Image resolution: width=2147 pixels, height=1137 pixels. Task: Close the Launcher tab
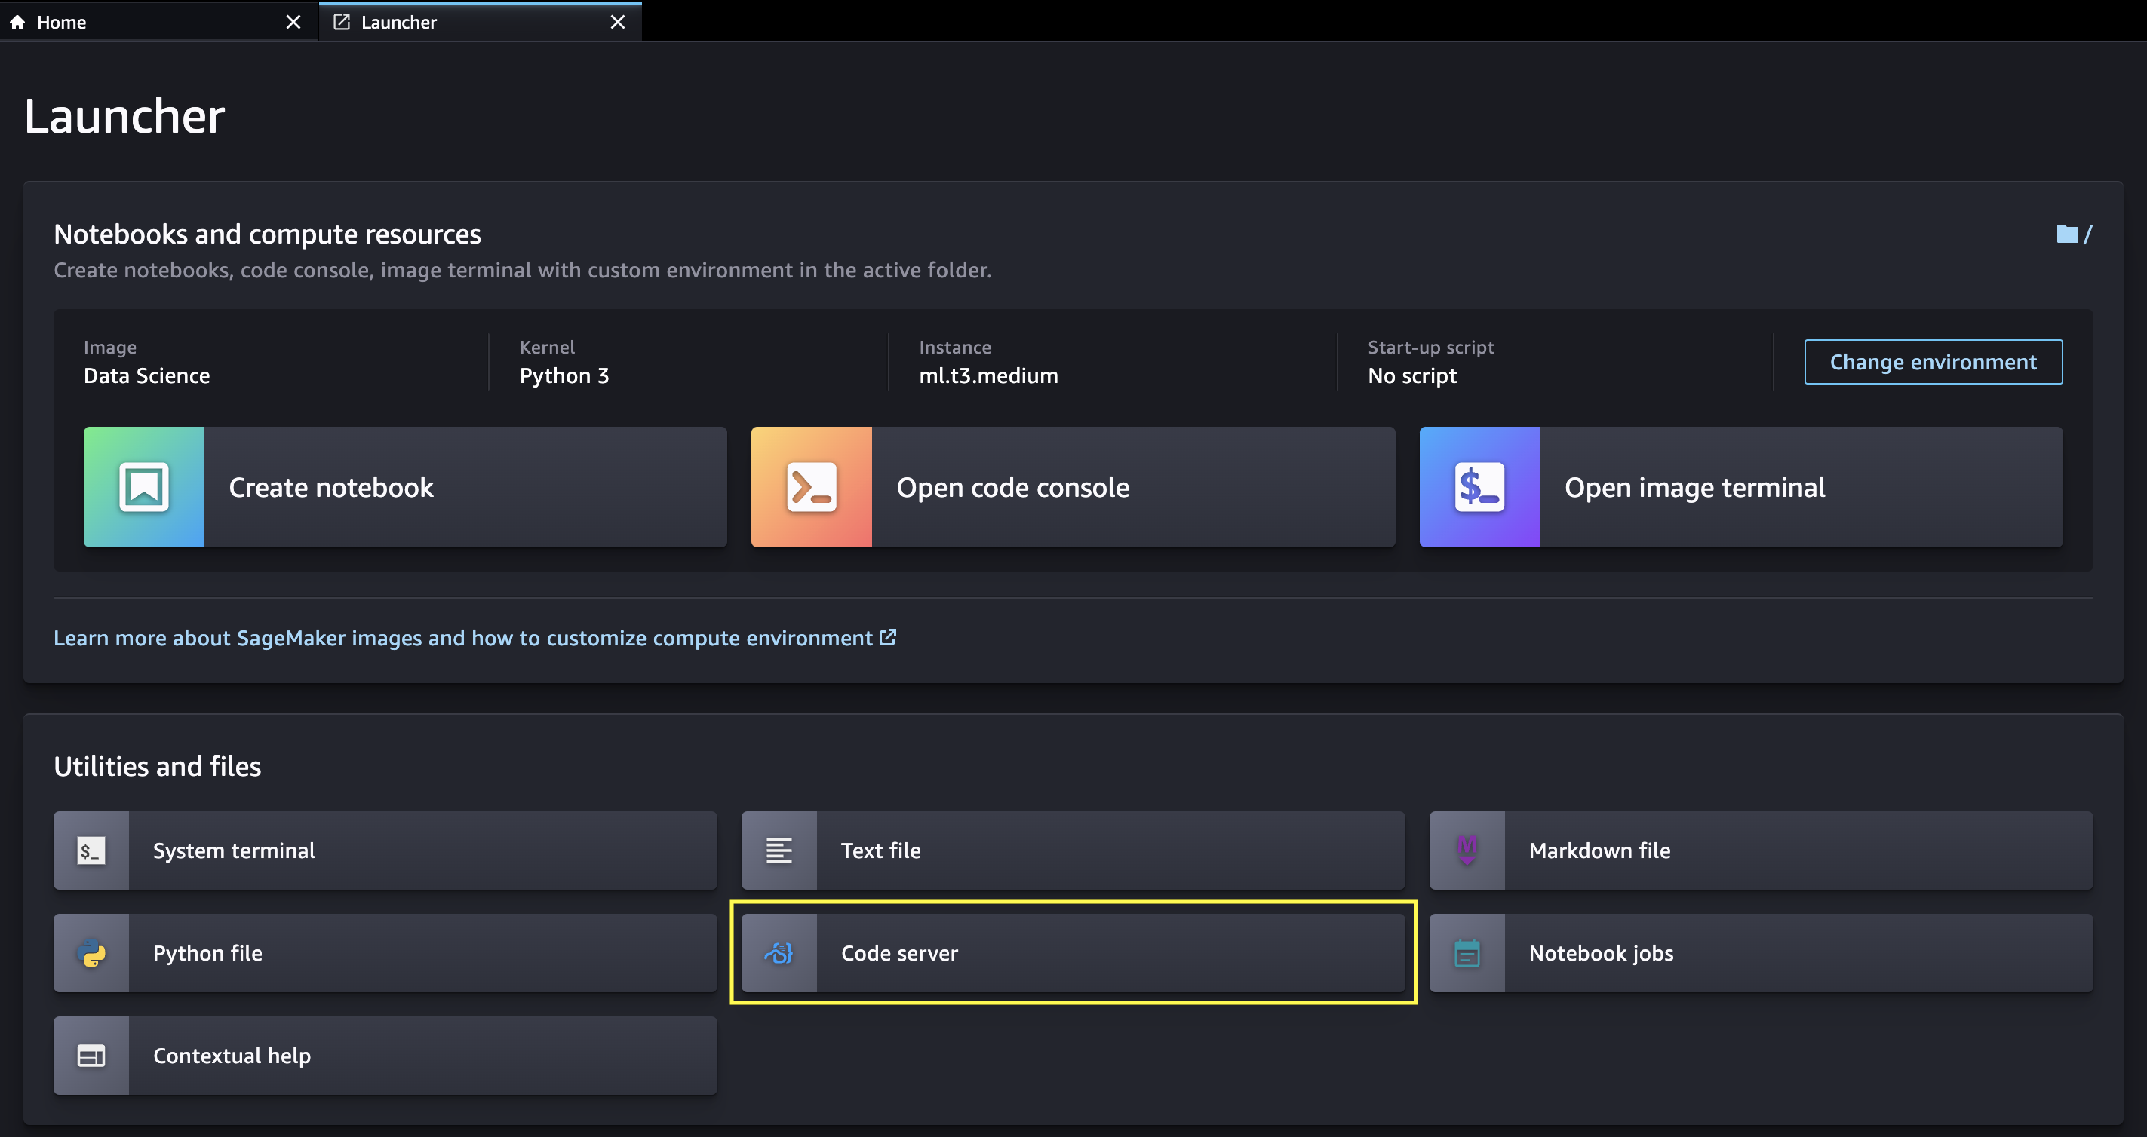tap(618, 23)
